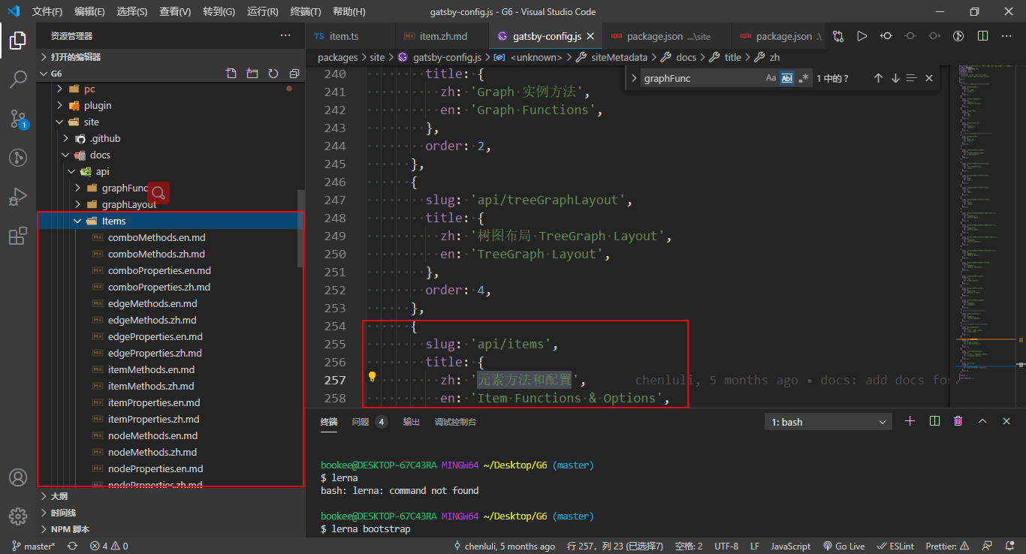Click Go Live in the status bar
This screenshot has height=554, width=1026.
click(844, 546)
